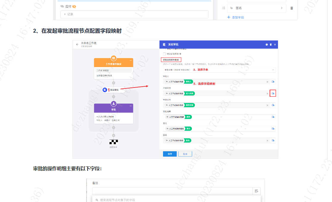Delete node via trash icon in 发起审批 header
This screenshot has width=332, height=202.
tap(271, 44)
